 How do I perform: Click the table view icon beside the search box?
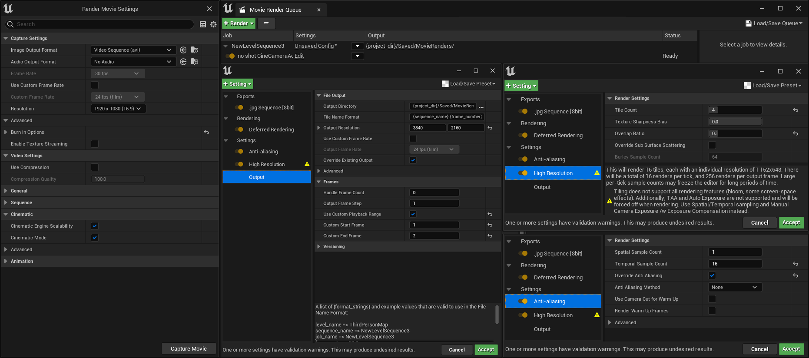(202, 24)
